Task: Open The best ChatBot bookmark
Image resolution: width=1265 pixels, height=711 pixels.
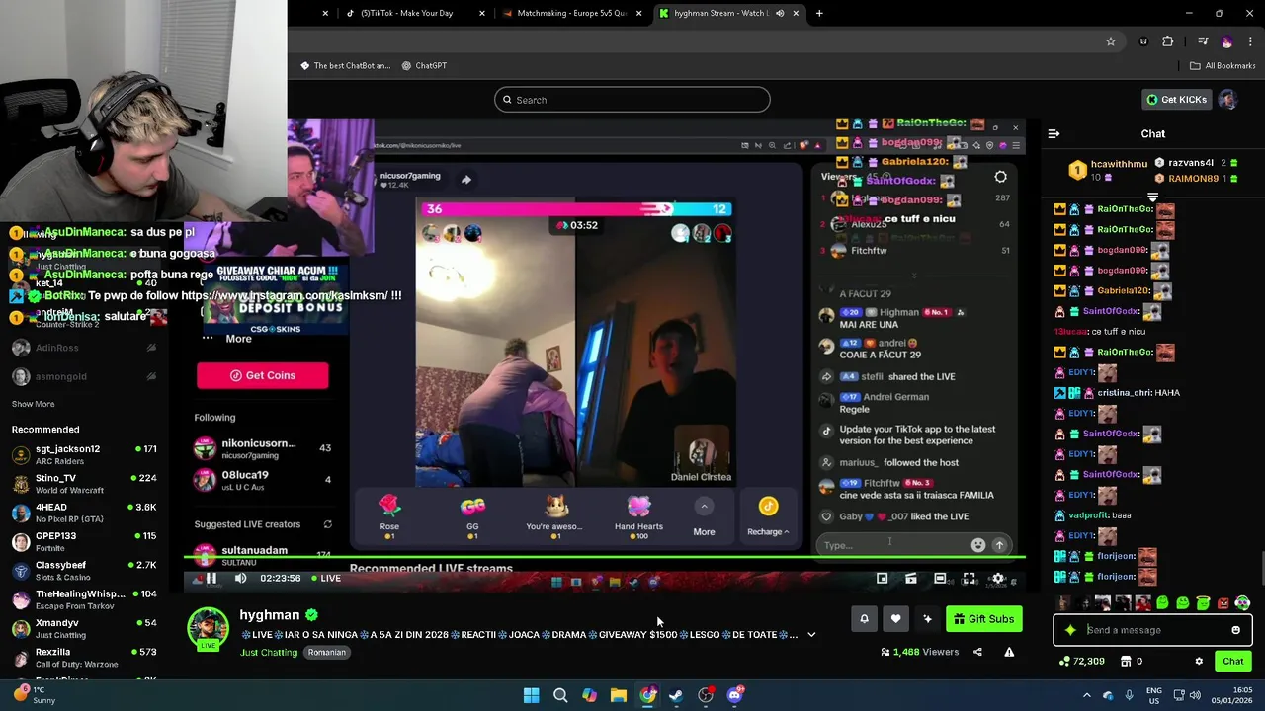Action: [346, 66]
